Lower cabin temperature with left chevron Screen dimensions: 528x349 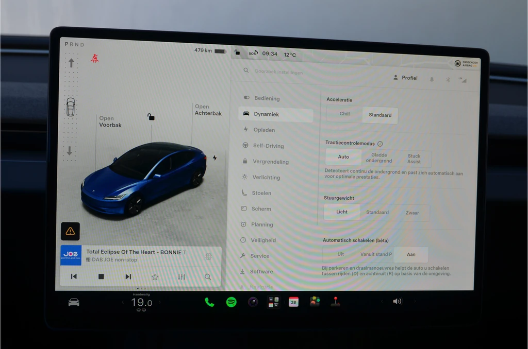(123, 303)
